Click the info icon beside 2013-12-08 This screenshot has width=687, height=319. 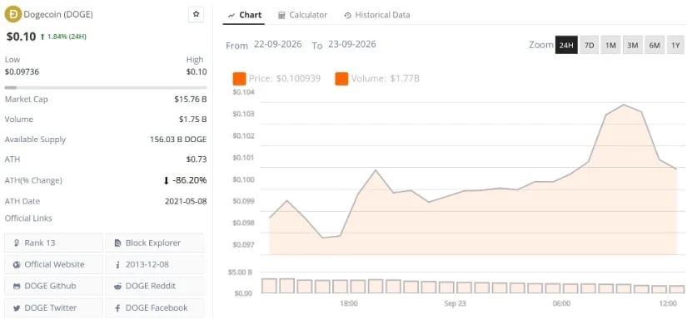(x=117, y=265)
